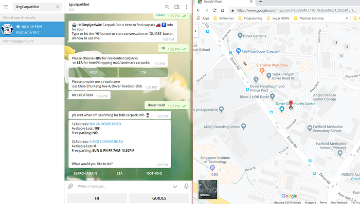
Task: Click LTA button next to SEARCH AGAIN
Action: pyautogui.click(x=120, y=173)
